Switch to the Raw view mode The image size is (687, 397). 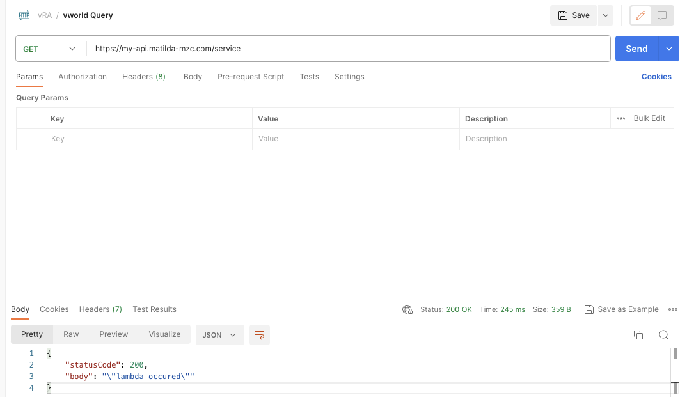point(71,334)
